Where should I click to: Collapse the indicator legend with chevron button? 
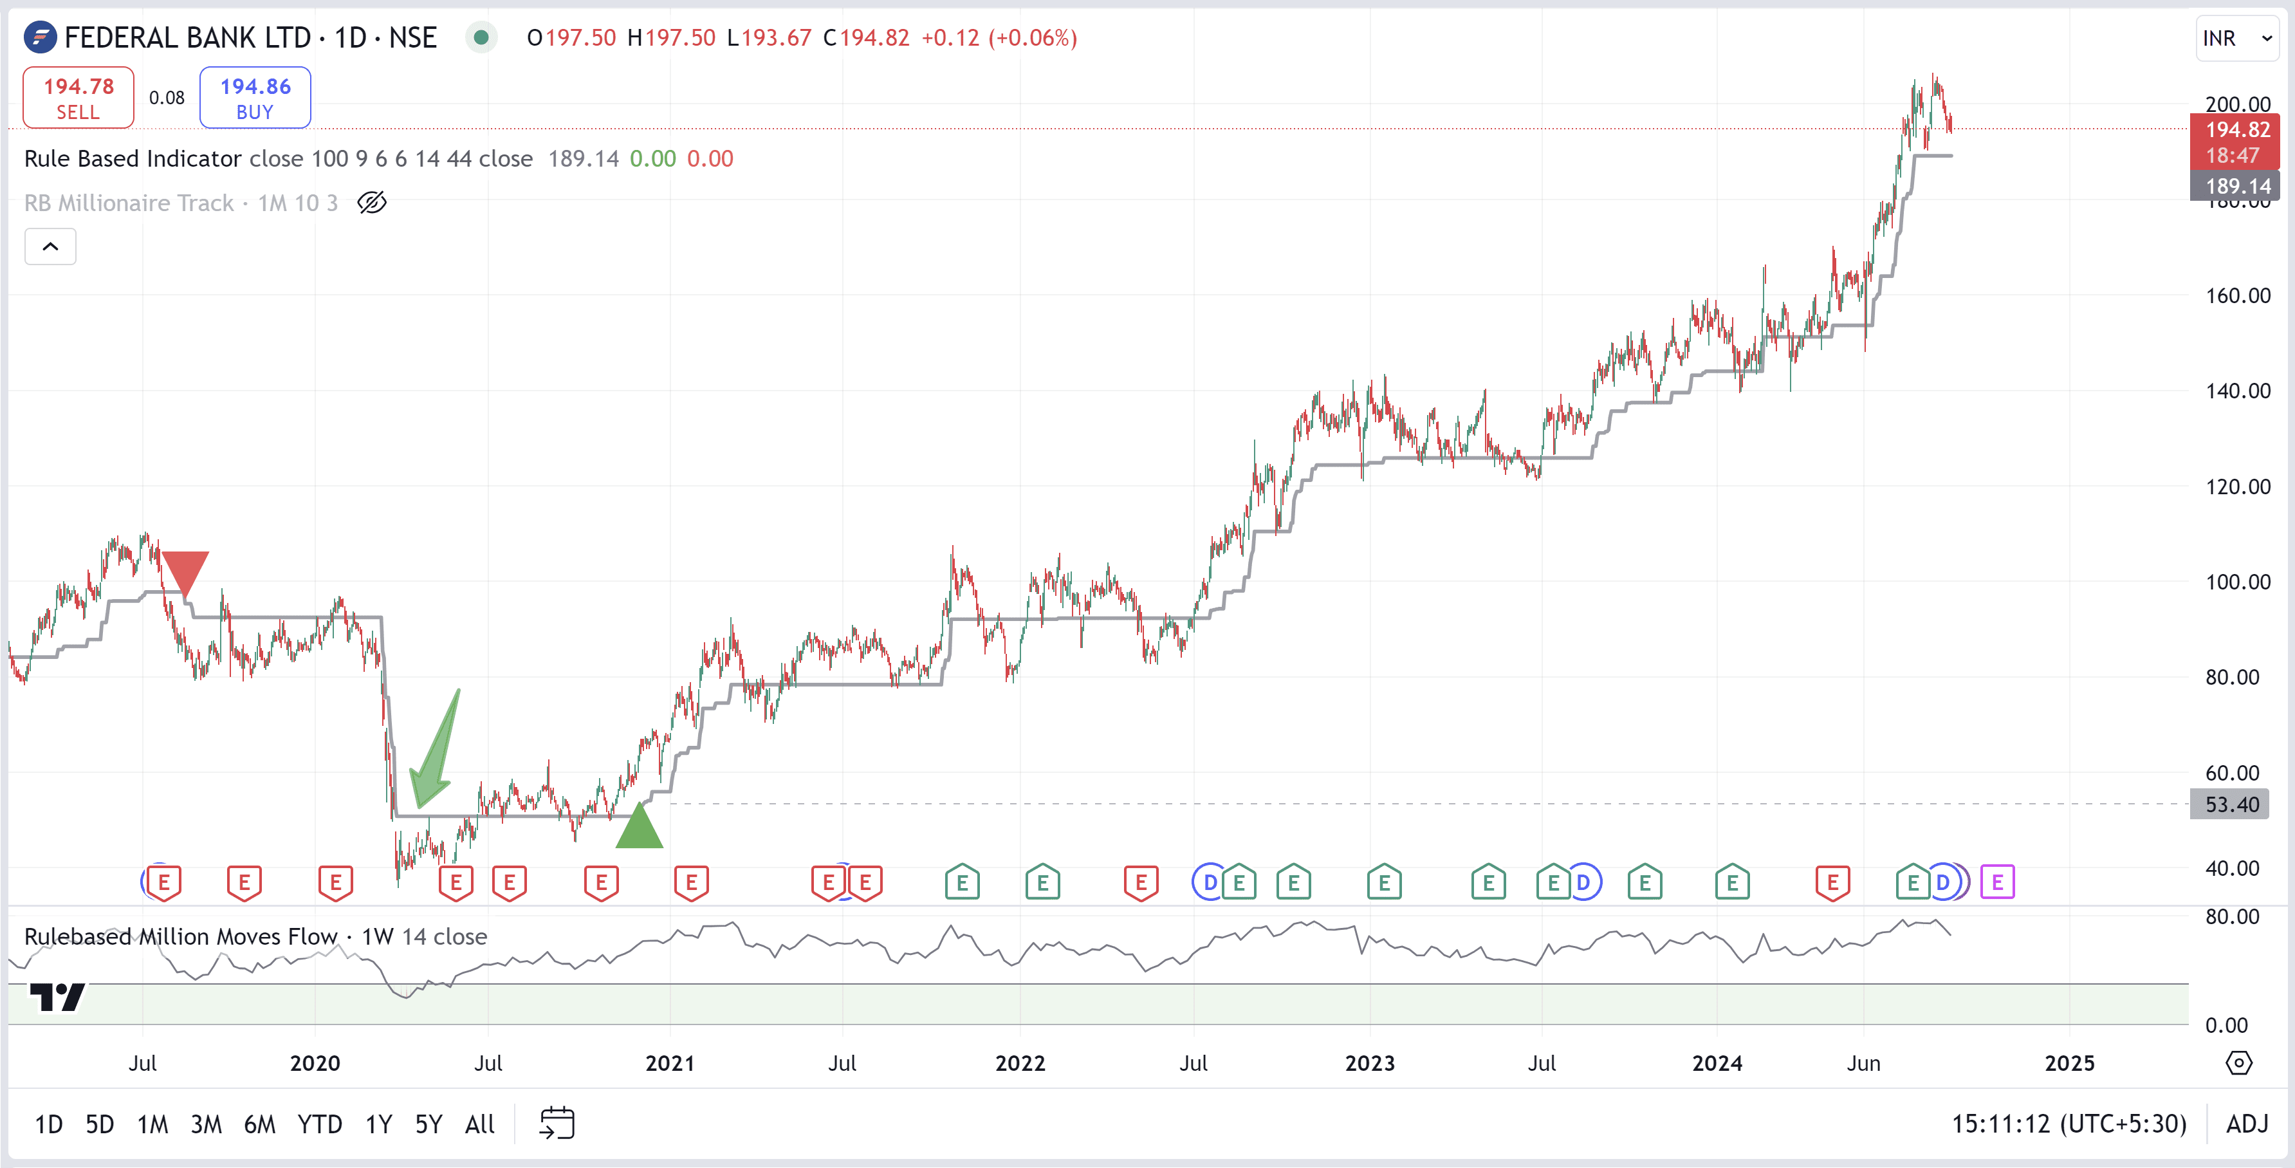click(x=50, y=246)
